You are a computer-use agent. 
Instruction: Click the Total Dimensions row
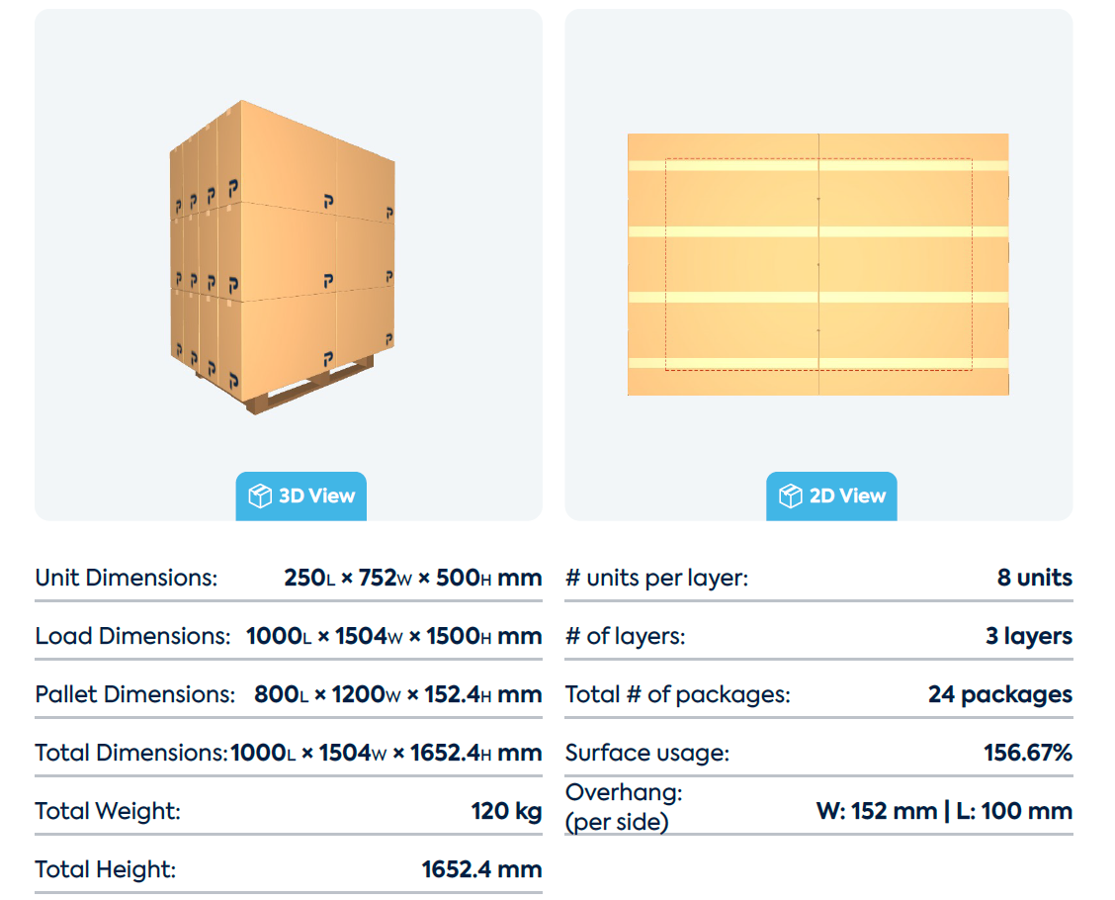tap(289, 753)
